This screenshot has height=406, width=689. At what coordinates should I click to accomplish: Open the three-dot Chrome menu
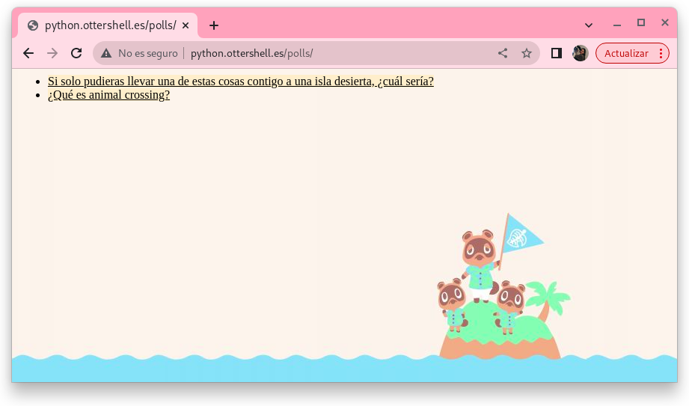pyautogui.click(x=661, y=53)
